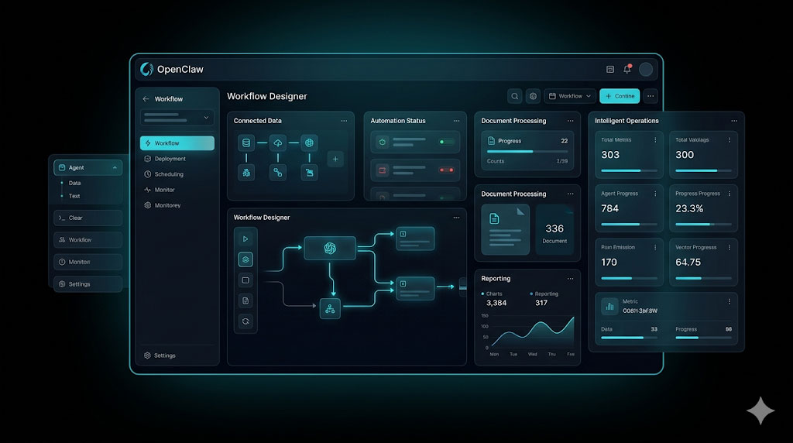
Task: Click the AI model node on the canvas
Action: 330,248
